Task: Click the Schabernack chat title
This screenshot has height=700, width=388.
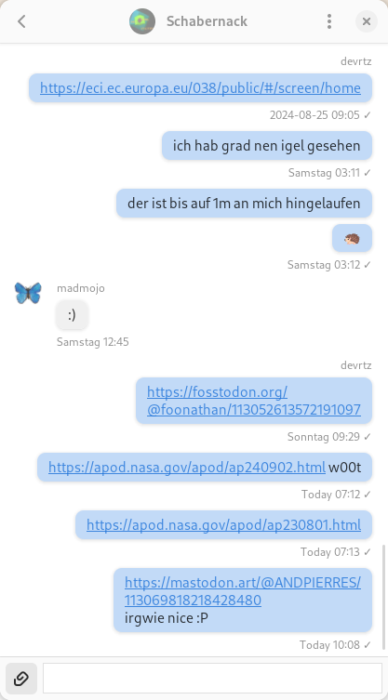Action: [207, 21]
